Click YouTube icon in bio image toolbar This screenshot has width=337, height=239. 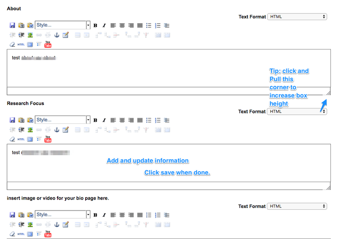(x=48, y=234)
